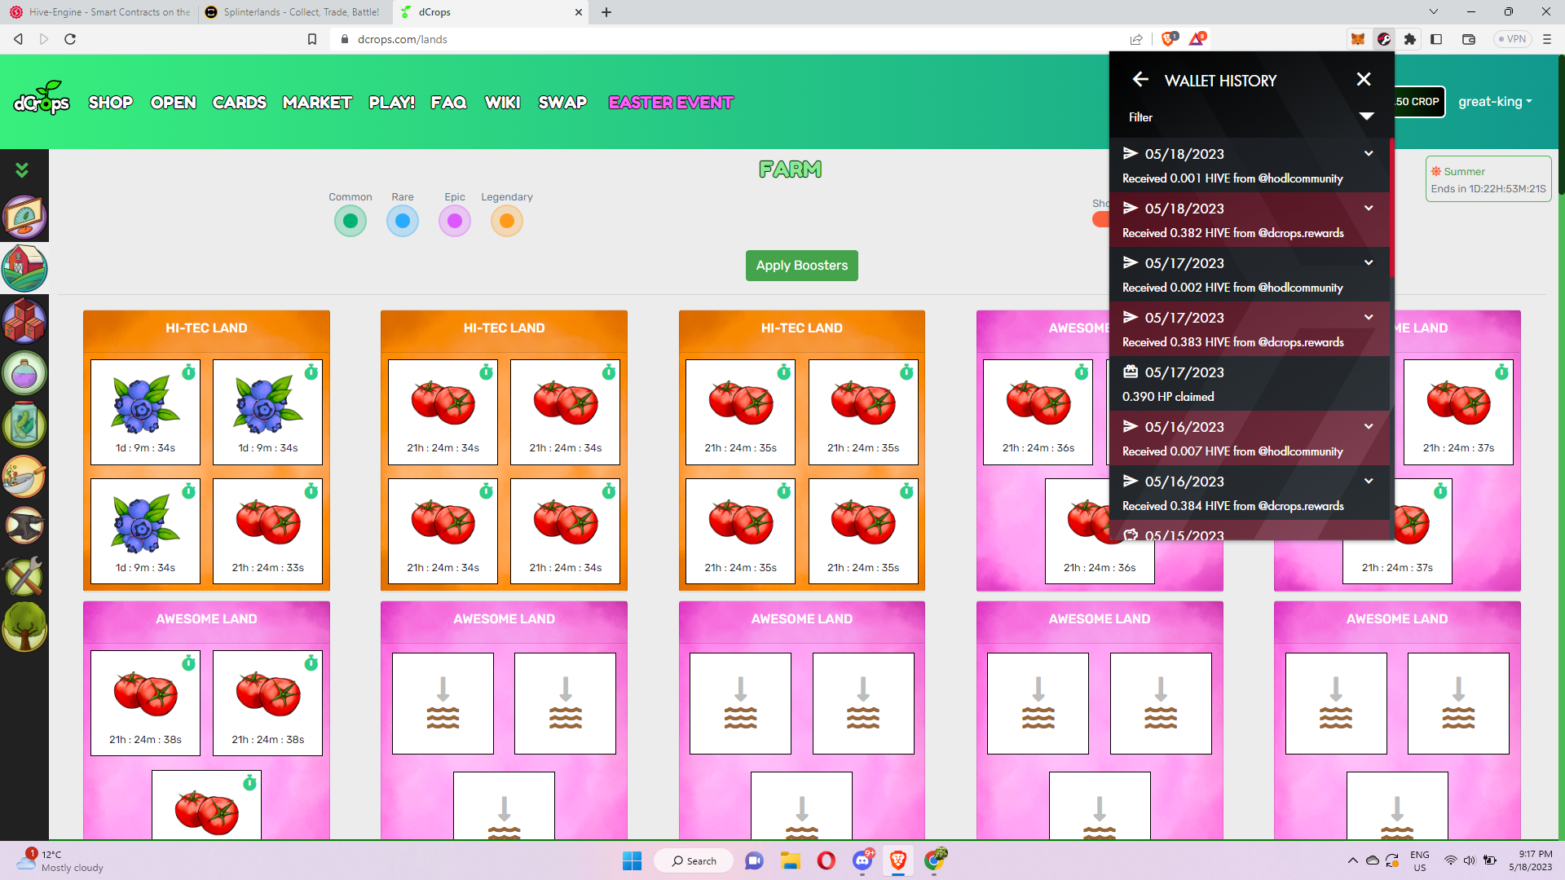The width and height of the screenshot is (1565, 880).
Task: Open the red crates sidebar icon
Action: (24, 319)
